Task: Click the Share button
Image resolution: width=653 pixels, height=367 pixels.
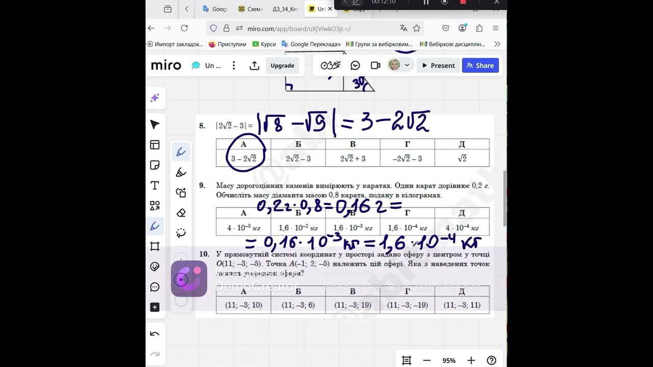Action: 481,66
